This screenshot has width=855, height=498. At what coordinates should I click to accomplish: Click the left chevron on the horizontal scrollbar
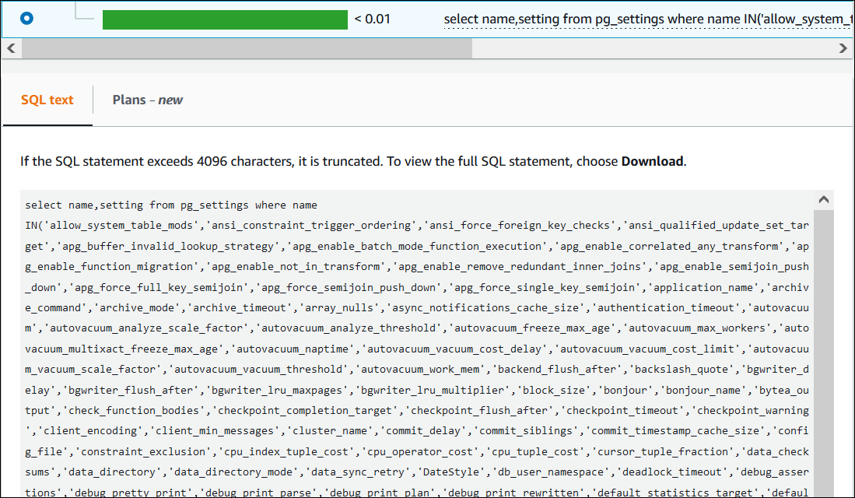click(11, 48)
